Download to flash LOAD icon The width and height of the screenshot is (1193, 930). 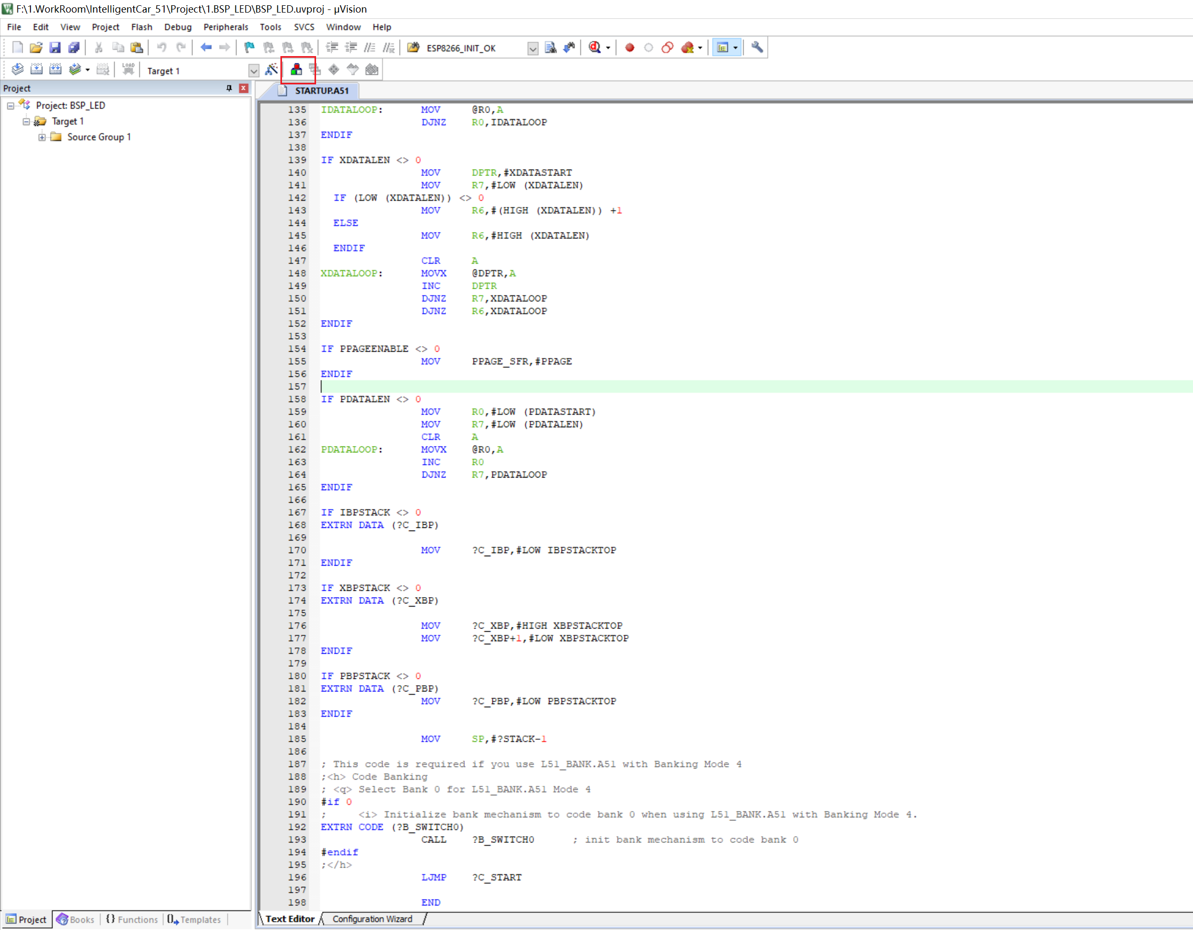(x=128, y=69)
